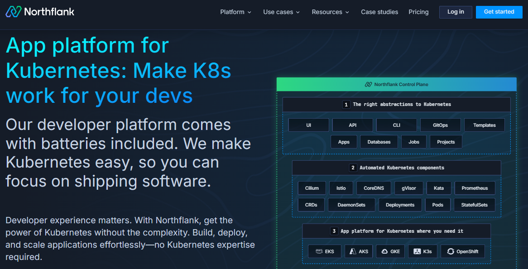Click the Log in button
The image size is (528, 269).
coord(456,12)
